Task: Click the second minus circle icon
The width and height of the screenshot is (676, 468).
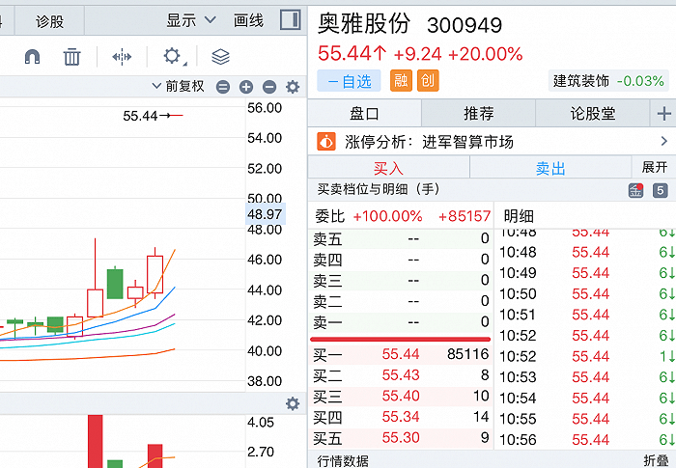Action: [x=269, y=87]
